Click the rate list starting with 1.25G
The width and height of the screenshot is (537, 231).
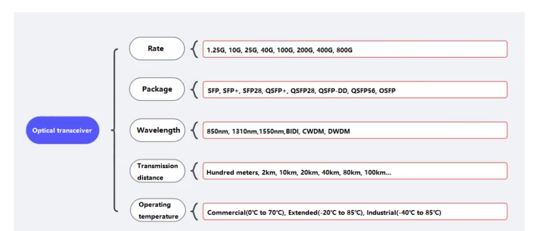(355, 49)
